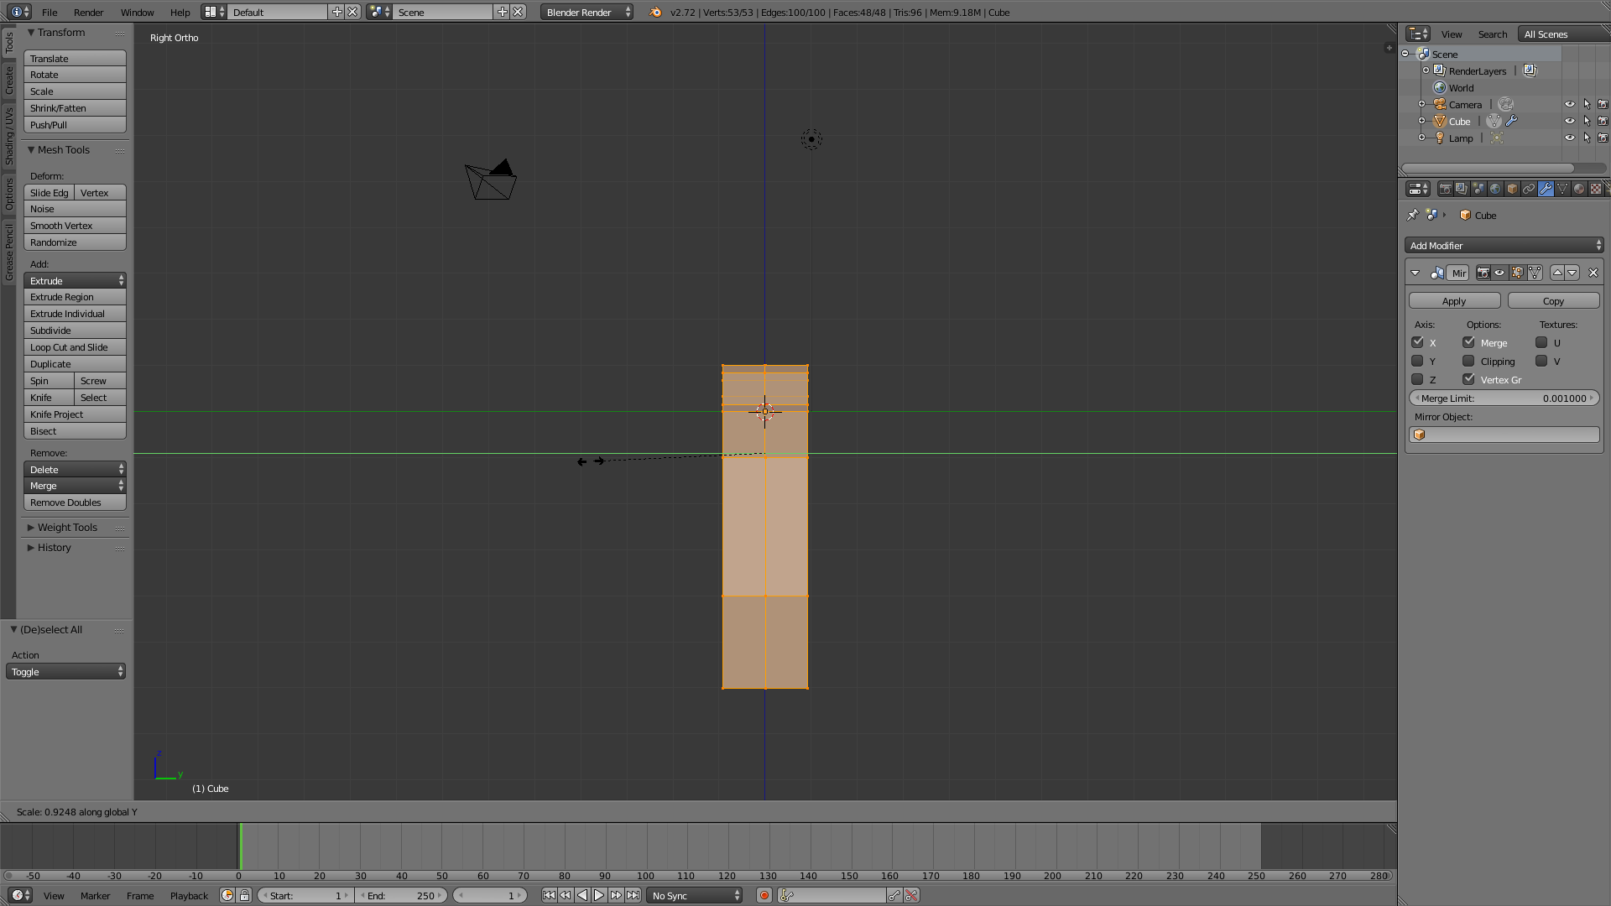Image resolution: width=1611 pixels, height=906 pixels.
Task: Open the Add Modifier dropdown
Action: (x=1504, y=246)
